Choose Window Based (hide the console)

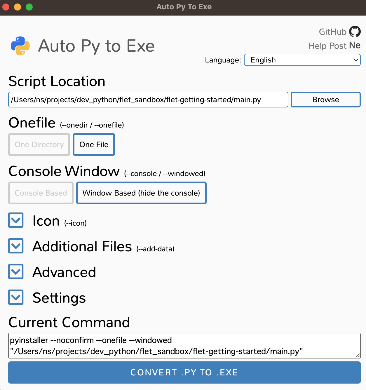point(141,193)
